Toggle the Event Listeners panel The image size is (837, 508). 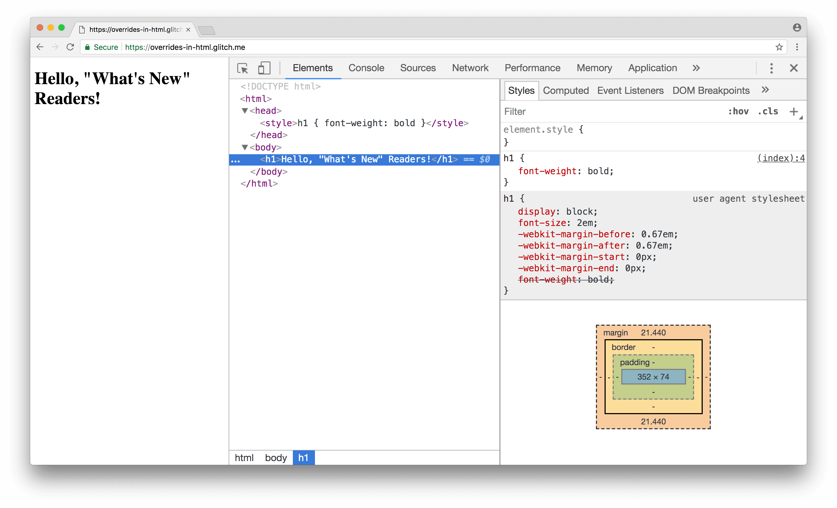(630, 91)
